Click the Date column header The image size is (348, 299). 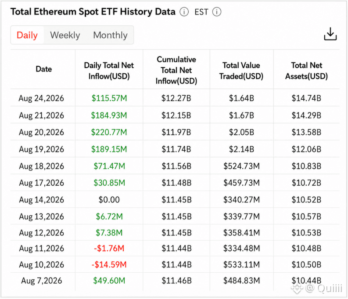coord(44,69)
